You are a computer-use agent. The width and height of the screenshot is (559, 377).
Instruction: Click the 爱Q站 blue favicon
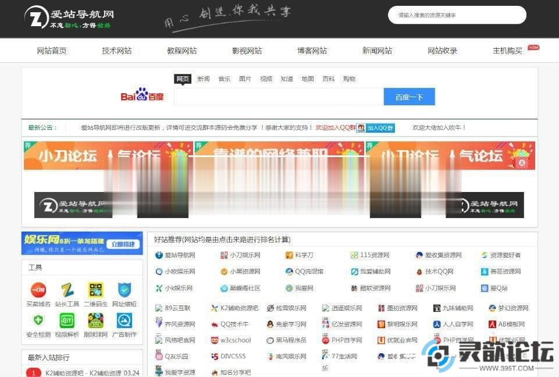click(x=485, y=288)
